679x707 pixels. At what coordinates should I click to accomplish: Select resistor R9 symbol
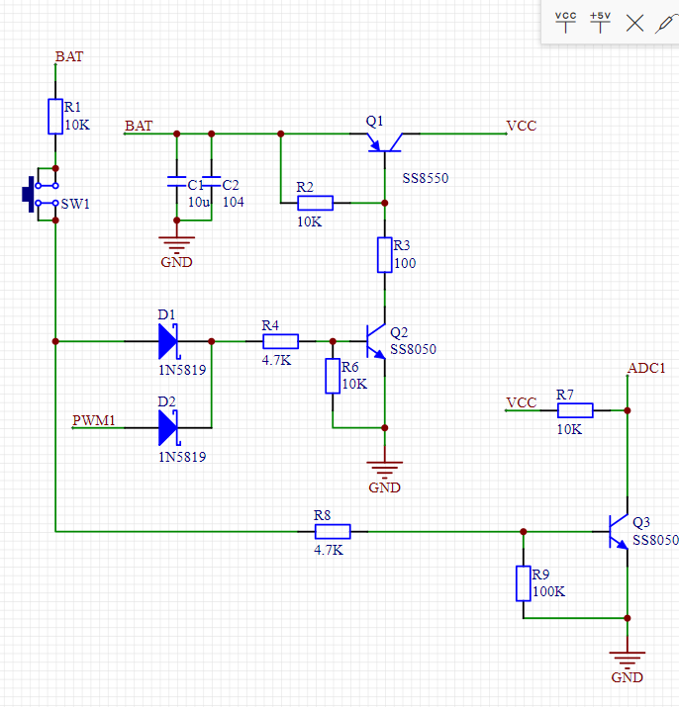524,583
